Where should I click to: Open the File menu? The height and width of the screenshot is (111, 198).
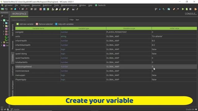click(16, 5)
